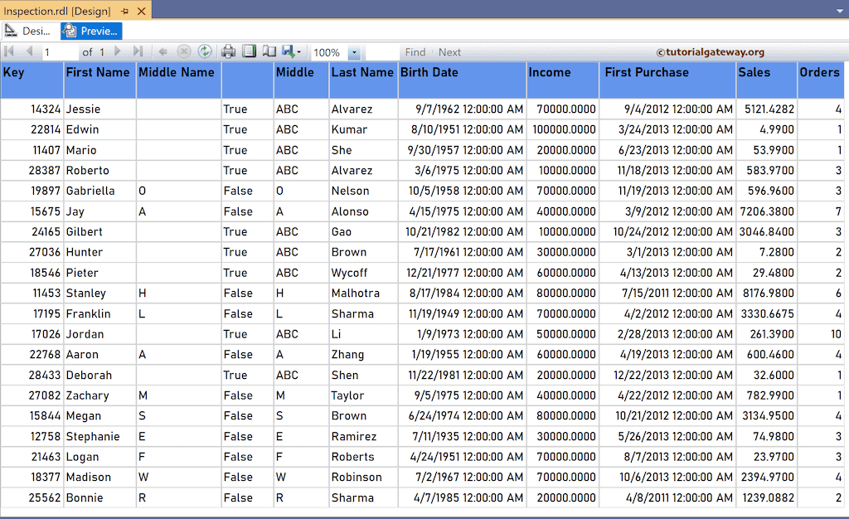
Task: Click the Find button
Action: point(415,51)
